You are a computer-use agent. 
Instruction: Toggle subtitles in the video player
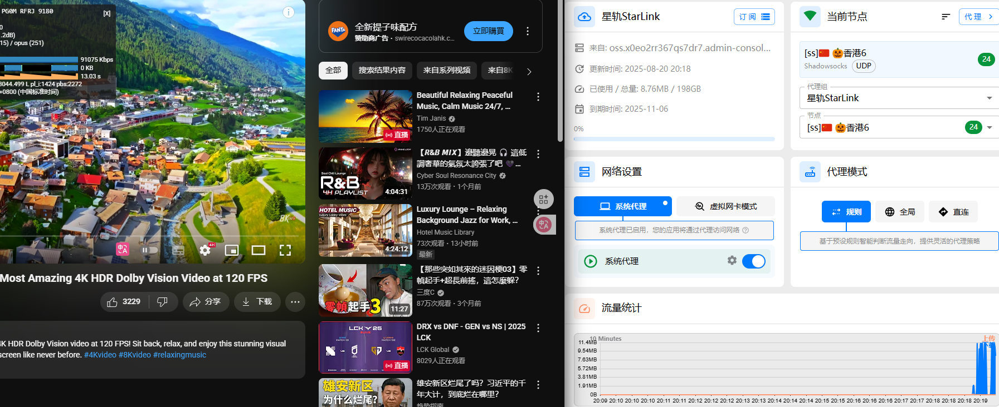point(178,250)
